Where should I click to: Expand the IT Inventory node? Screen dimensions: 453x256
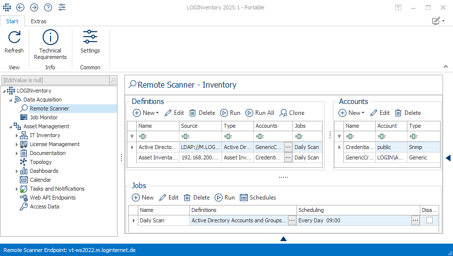pyautogui.click(x=16, y=135)
